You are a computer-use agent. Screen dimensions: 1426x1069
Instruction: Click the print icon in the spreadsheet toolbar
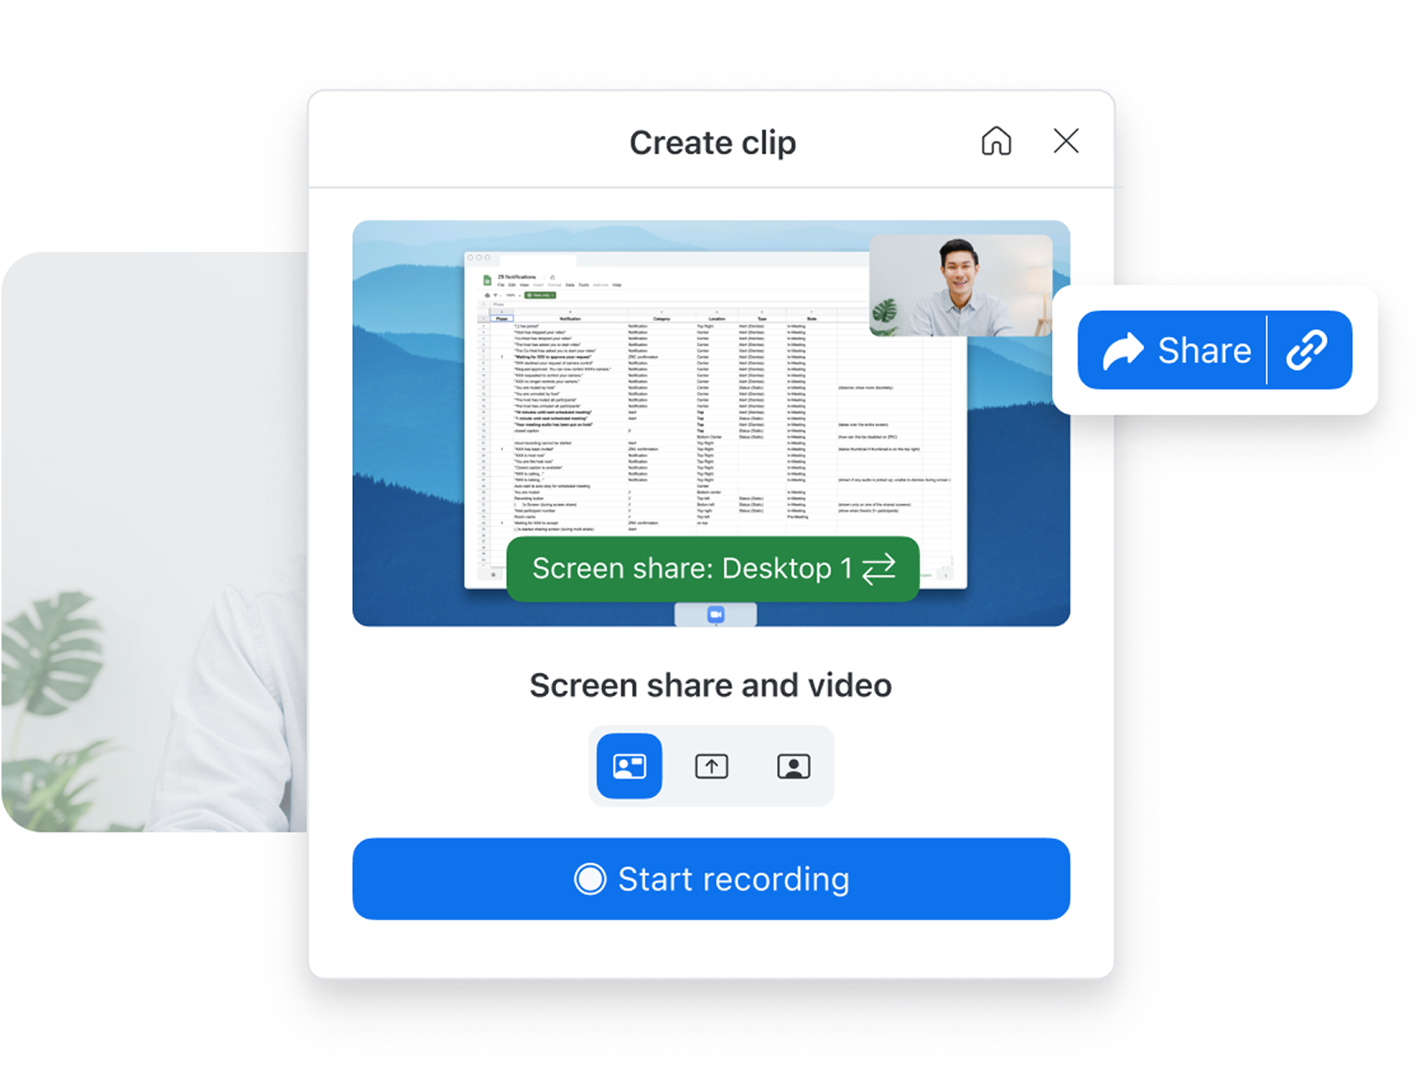coord(487,295)
